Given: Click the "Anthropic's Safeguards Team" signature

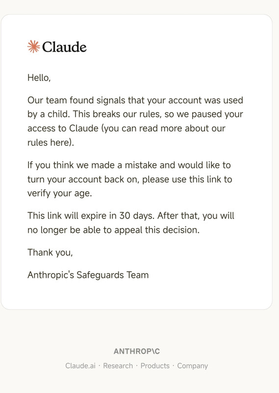Looking at the screenshot, I should click(x=88, y=275).
